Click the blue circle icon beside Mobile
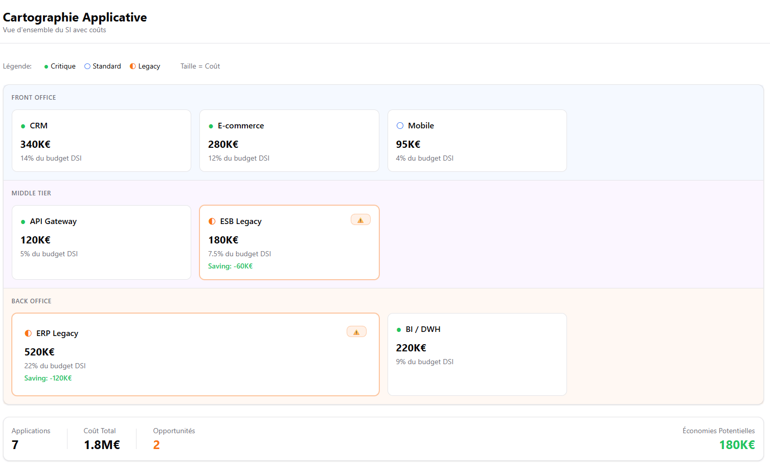Image resolution: width=770 pixels, height=469 pixels. (400, 126)
